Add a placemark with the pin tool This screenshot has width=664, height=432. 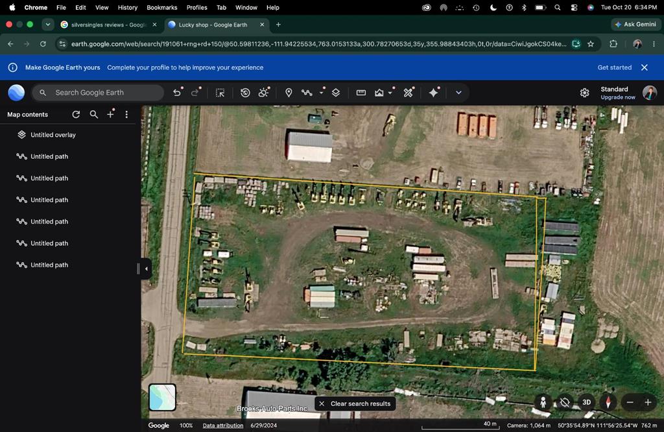pyautogui.click(x=289, y=93)
